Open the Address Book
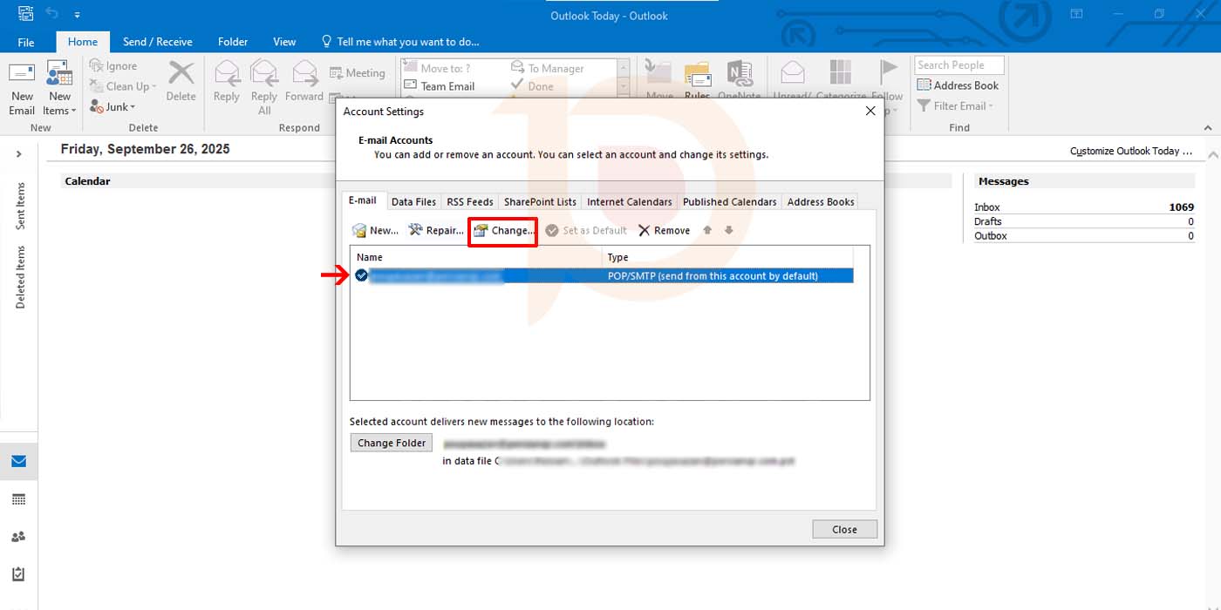This screenshot has height=610, width=1221. click(x=958, y=85)
